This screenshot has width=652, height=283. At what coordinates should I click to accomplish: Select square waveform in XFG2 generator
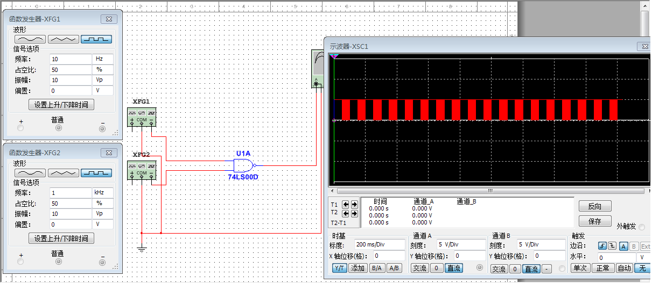coord(96,173)
